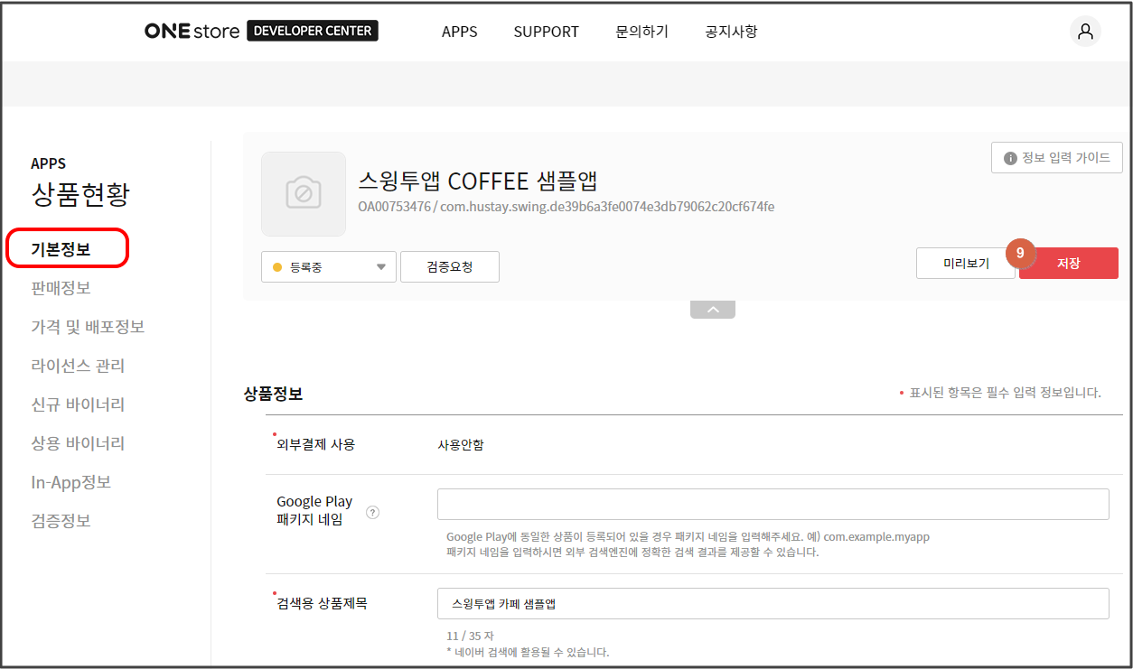Go to 문의하기 in the top navigation
This screenshot has width=1133, height=669.
click(x=641, y=32)
